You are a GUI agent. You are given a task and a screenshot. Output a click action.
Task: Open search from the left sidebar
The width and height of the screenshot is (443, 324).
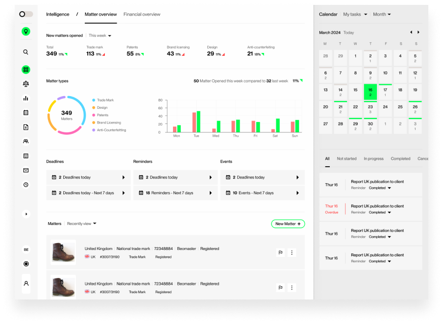(26, 52)
